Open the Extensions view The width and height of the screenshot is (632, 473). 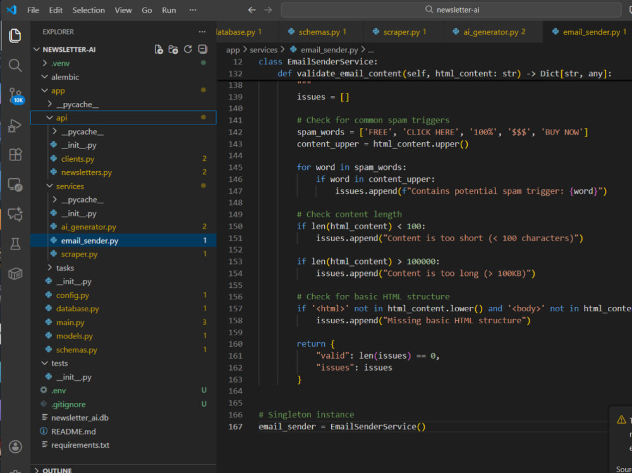15,155
